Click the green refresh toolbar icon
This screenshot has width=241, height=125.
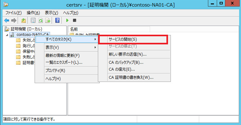click(41, 20)
